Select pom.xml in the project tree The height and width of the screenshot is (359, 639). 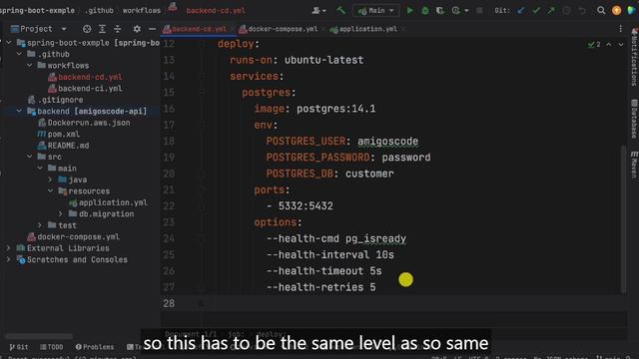point(63,134)
